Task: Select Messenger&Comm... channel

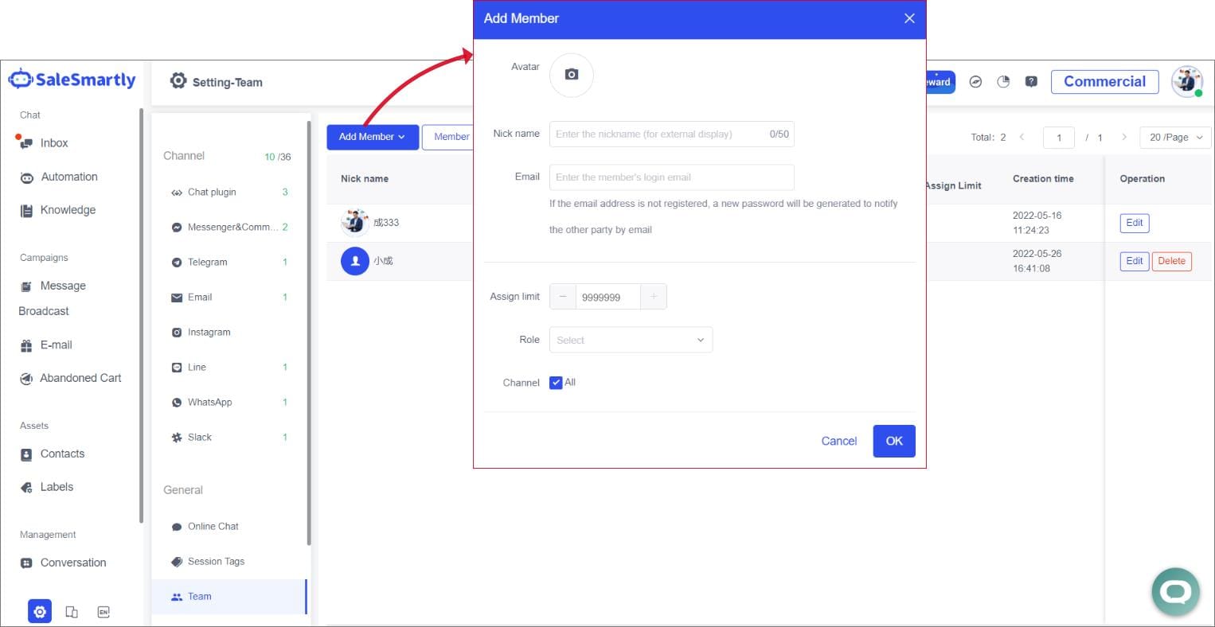Action: 229,227
